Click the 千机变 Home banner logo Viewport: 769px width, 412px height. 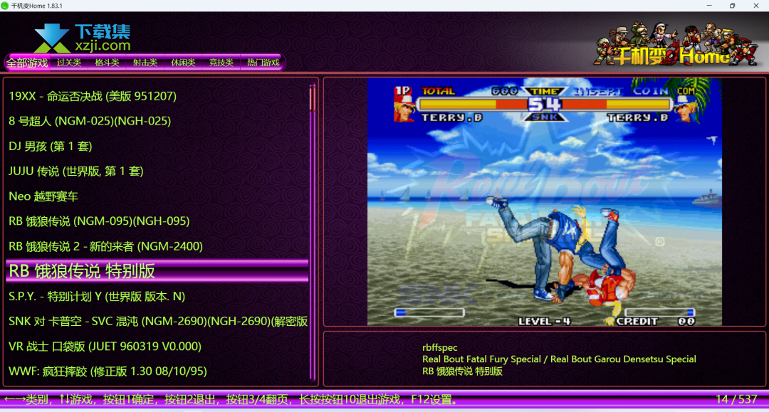[x=676, y=44]
